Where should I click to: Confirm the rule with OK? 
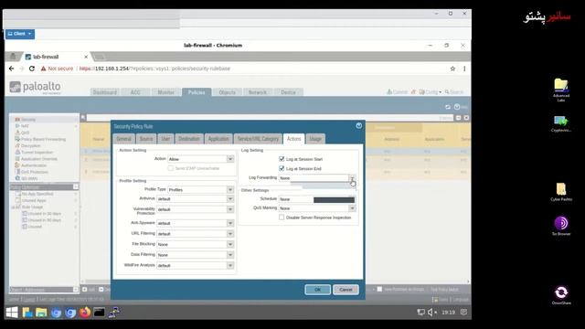coord(317,290)
